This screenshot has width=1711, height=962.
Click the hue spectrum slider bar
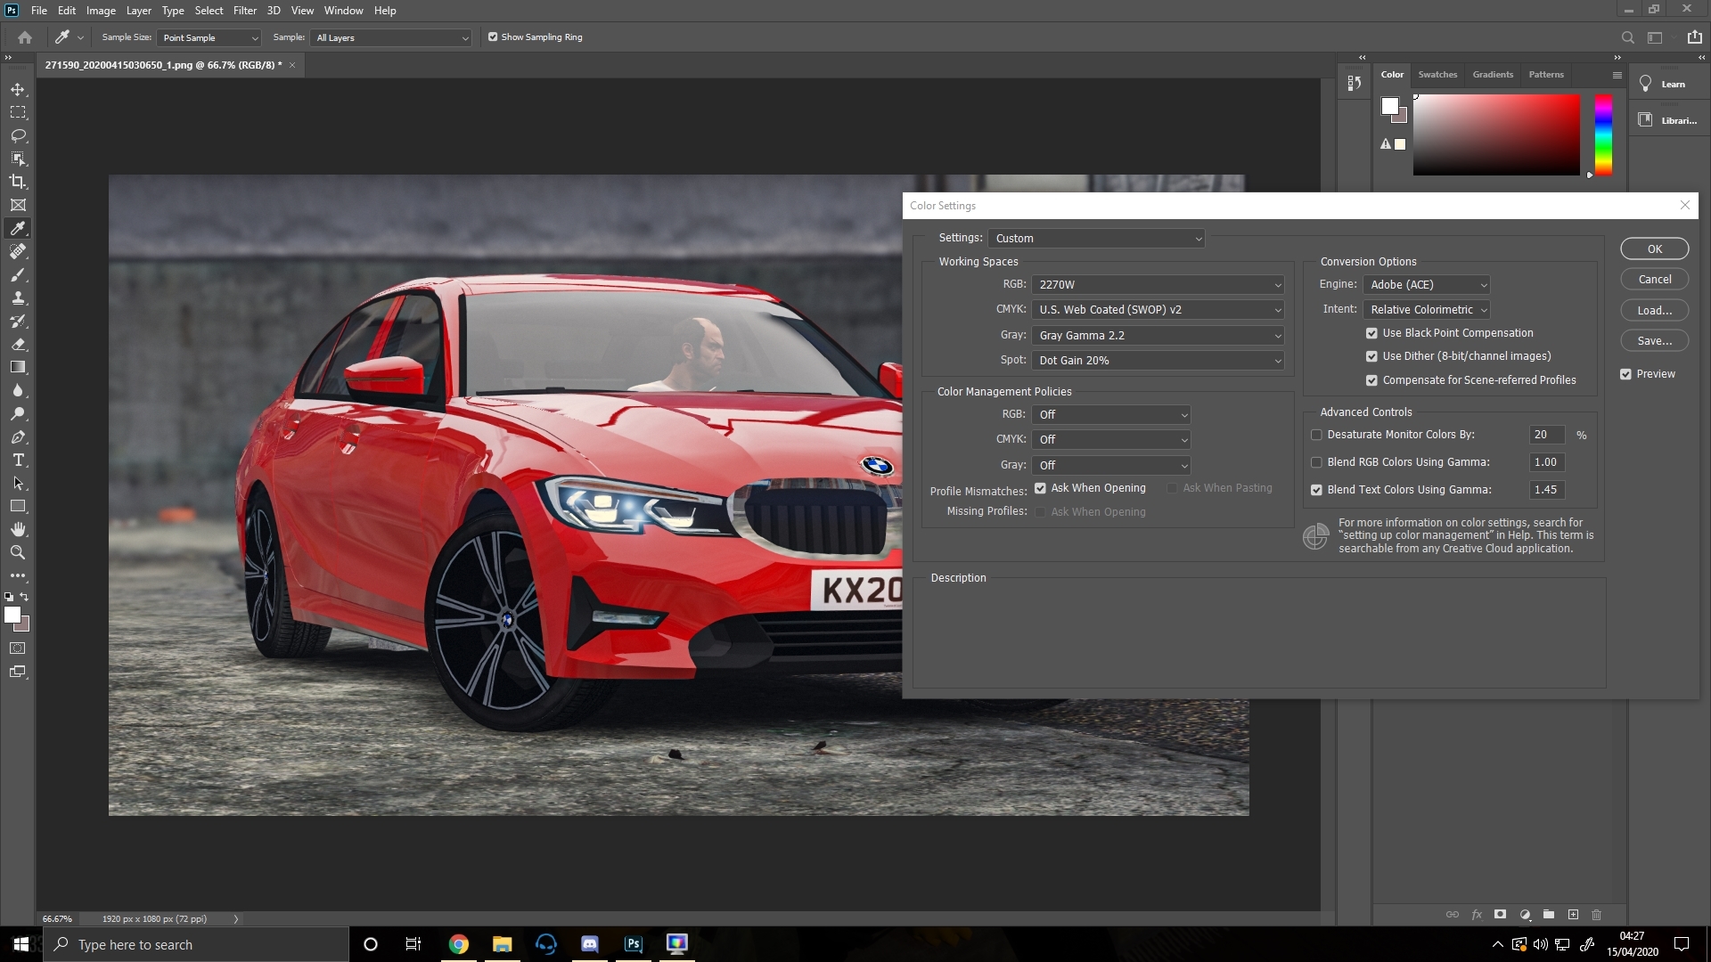pos(1603,134)
